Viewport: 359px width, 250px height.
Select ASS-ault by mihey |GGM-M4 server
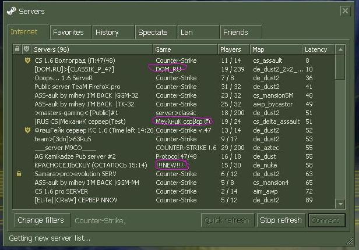[x=174, y=183]
